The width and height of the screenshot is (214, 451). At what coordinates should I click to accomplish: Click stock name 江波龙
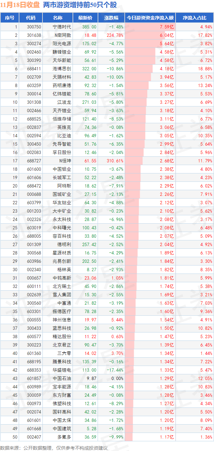64,102
